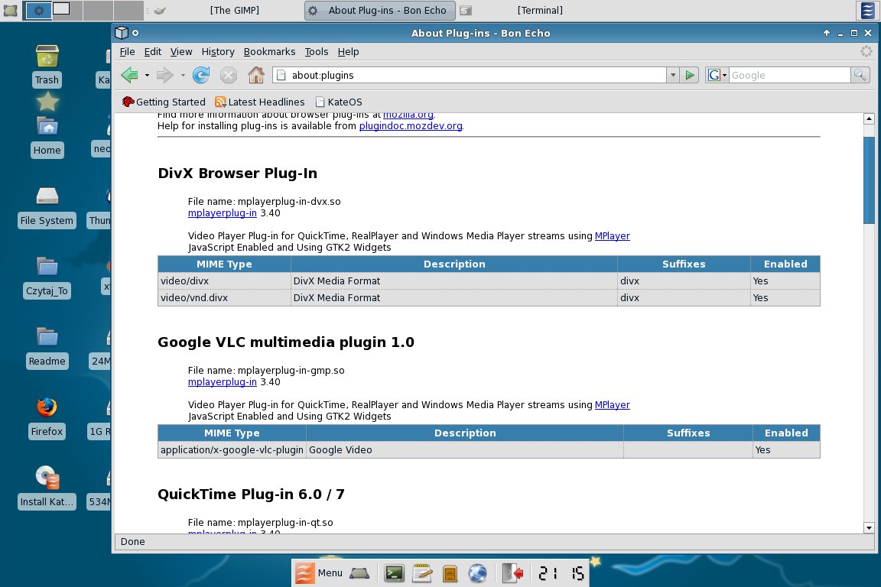881x587 pixels.
Task: Click About Plug-ins - Bon Echo taskbar entry
Action: point(380,10)
